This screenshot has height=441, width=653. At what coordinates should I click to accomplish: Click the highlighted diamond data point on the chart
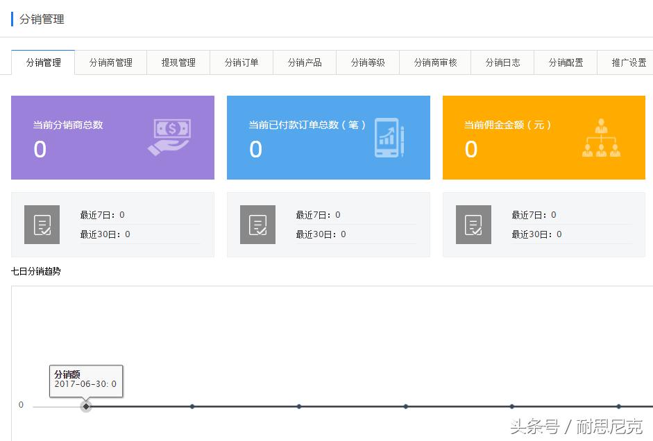pos(85,406)
